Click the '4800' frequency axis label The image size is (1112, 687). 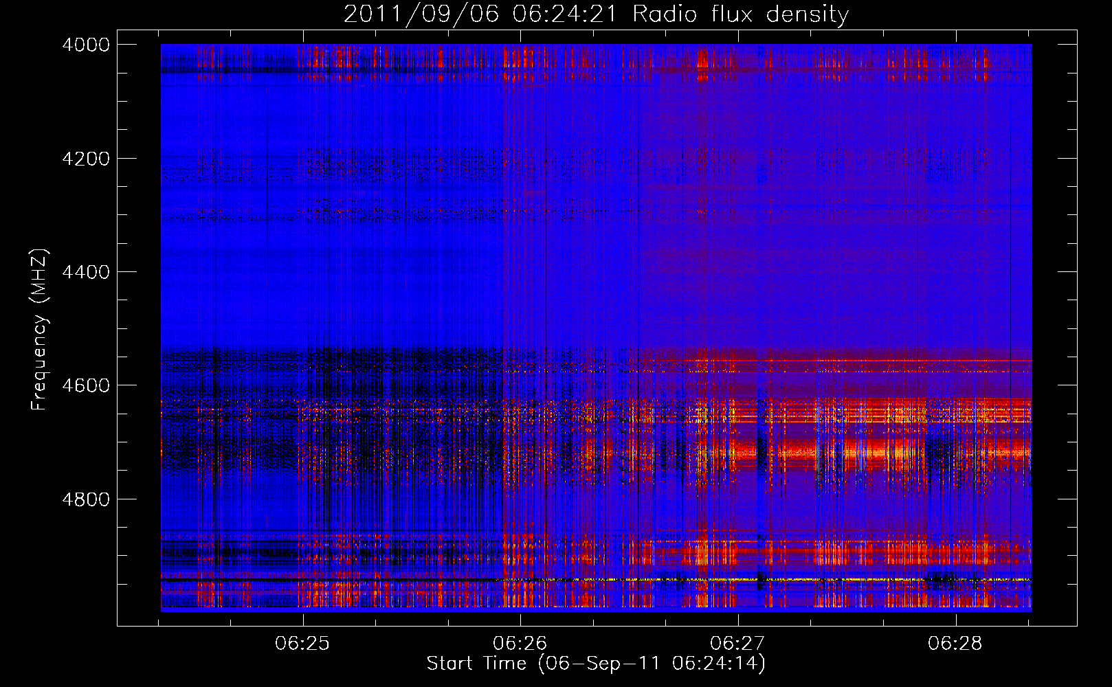[86, 499]
